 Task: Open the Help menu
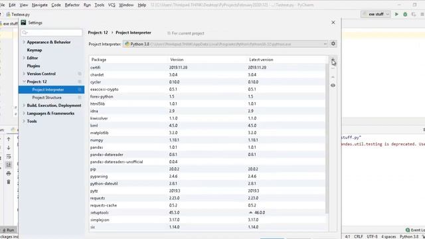pyautogui.click(x=141, y=5)
